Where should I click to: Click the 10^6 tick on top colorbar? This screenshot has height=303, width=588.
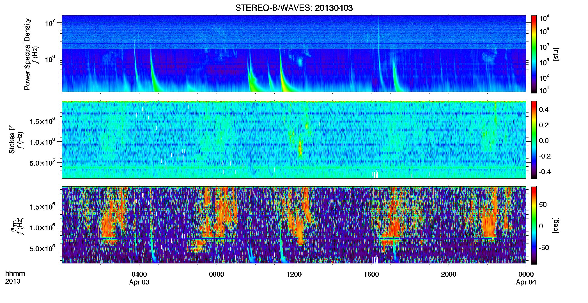pyautogui.click(x=544, y=18)
